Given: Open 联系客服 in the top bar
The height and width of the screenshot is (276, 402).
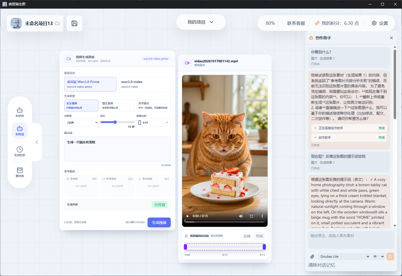Looking at the screenshot, I should [296, 23].
